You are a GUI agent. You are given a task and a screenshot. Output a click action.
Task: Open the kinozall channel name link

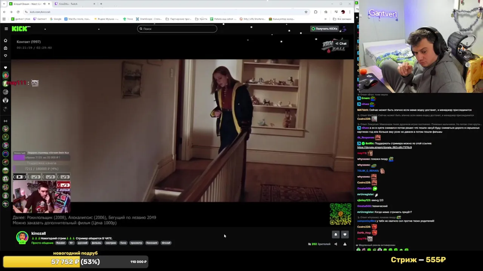pos(38,233)
